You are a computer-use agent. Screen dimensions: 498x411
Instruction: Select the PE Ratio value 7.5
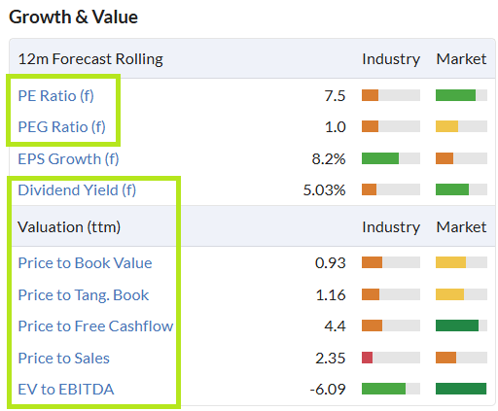click(335, 96)
